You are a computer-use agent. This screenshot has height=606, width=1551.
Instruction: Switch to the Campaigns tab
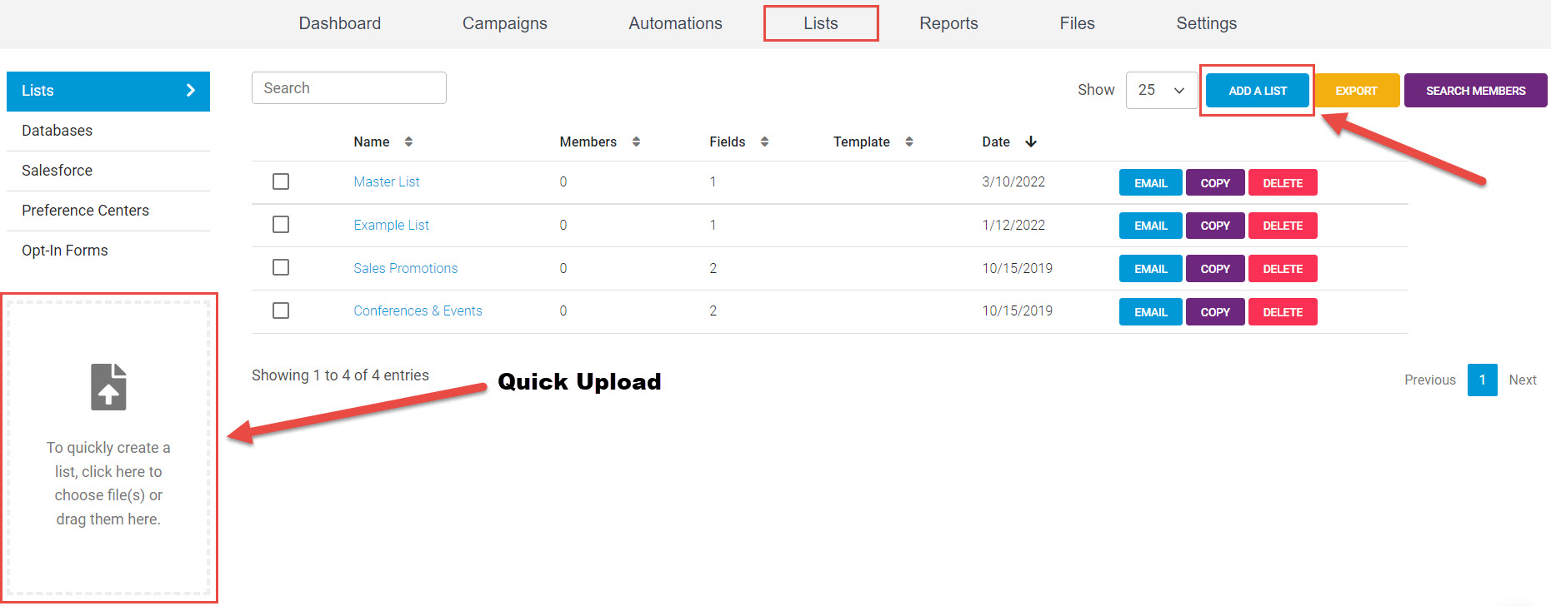(x=504, y=23)
